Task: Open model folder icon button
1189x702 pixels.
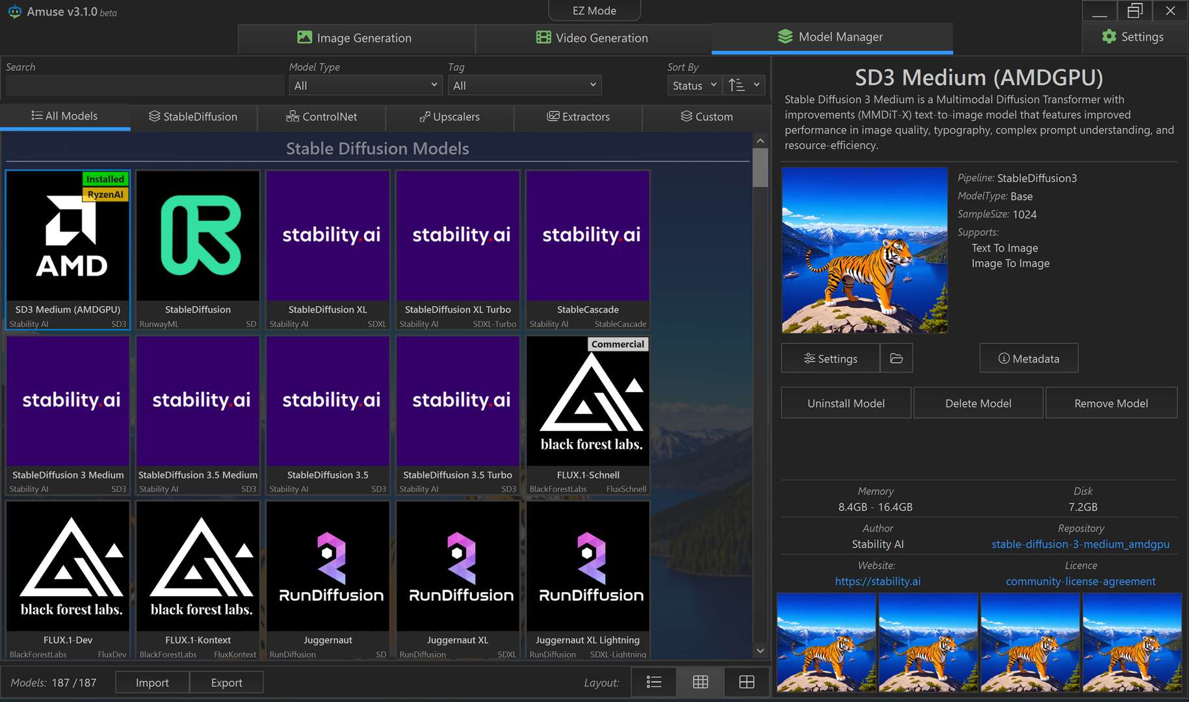Action: pyautogui.click(x=896, y=358)
